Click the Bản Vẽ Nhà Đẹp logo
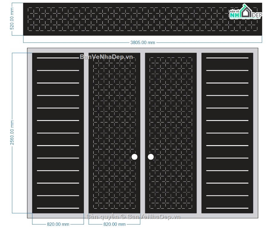266x228 pixels. click(x=245, y=11)
